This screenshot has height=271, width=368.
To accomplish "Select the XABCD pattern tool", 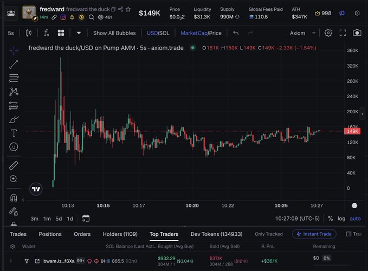I will point(14,92).
